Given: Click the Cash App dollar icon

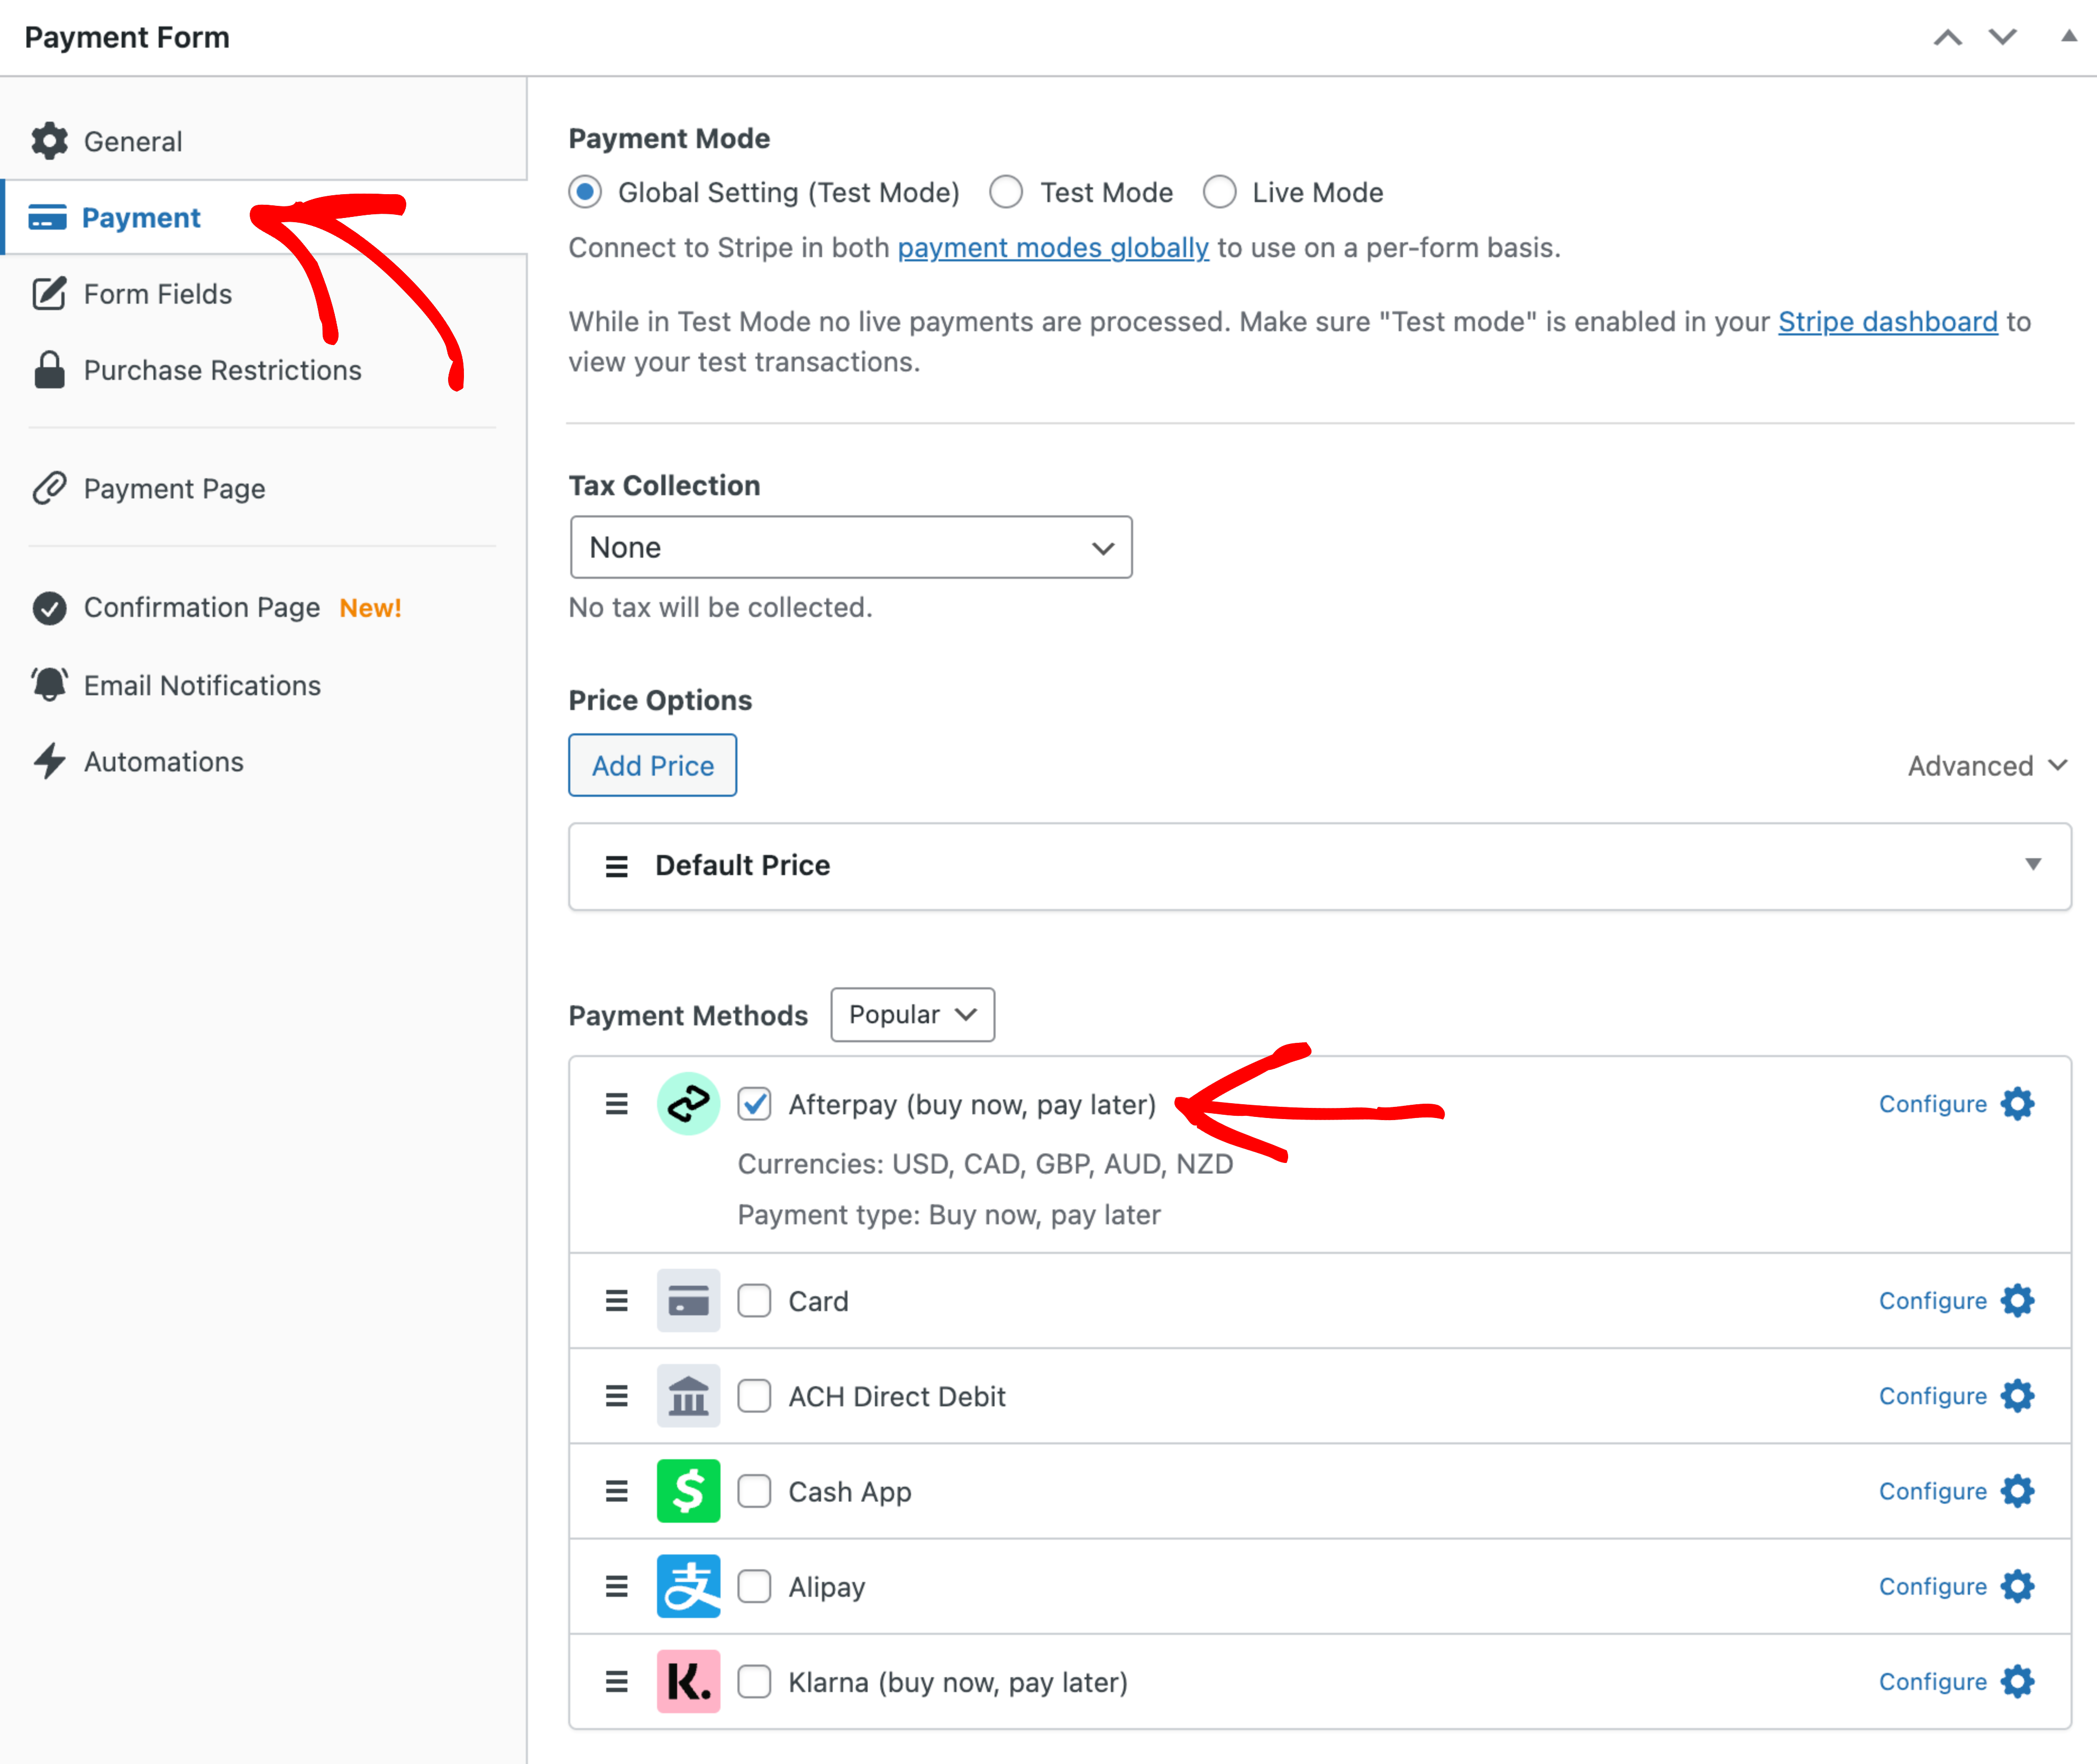Looking at the screenshot, I should [688, 1491].
